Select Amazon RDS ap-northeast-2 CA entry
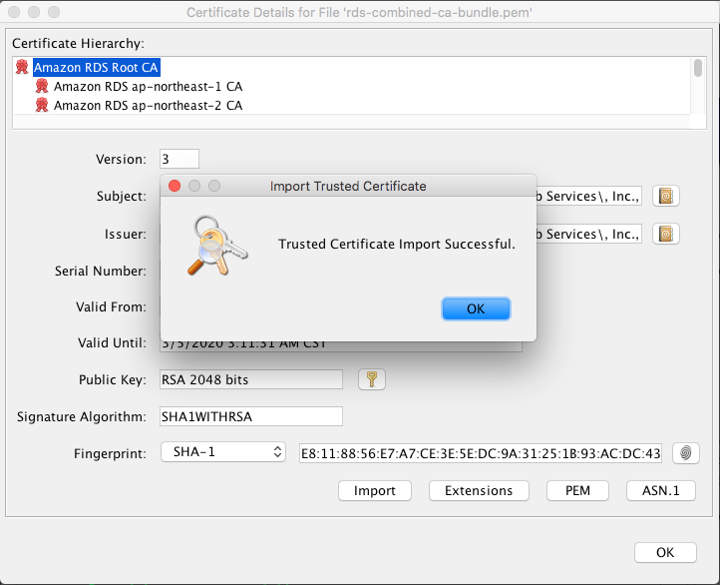 [x=148, y=105]
